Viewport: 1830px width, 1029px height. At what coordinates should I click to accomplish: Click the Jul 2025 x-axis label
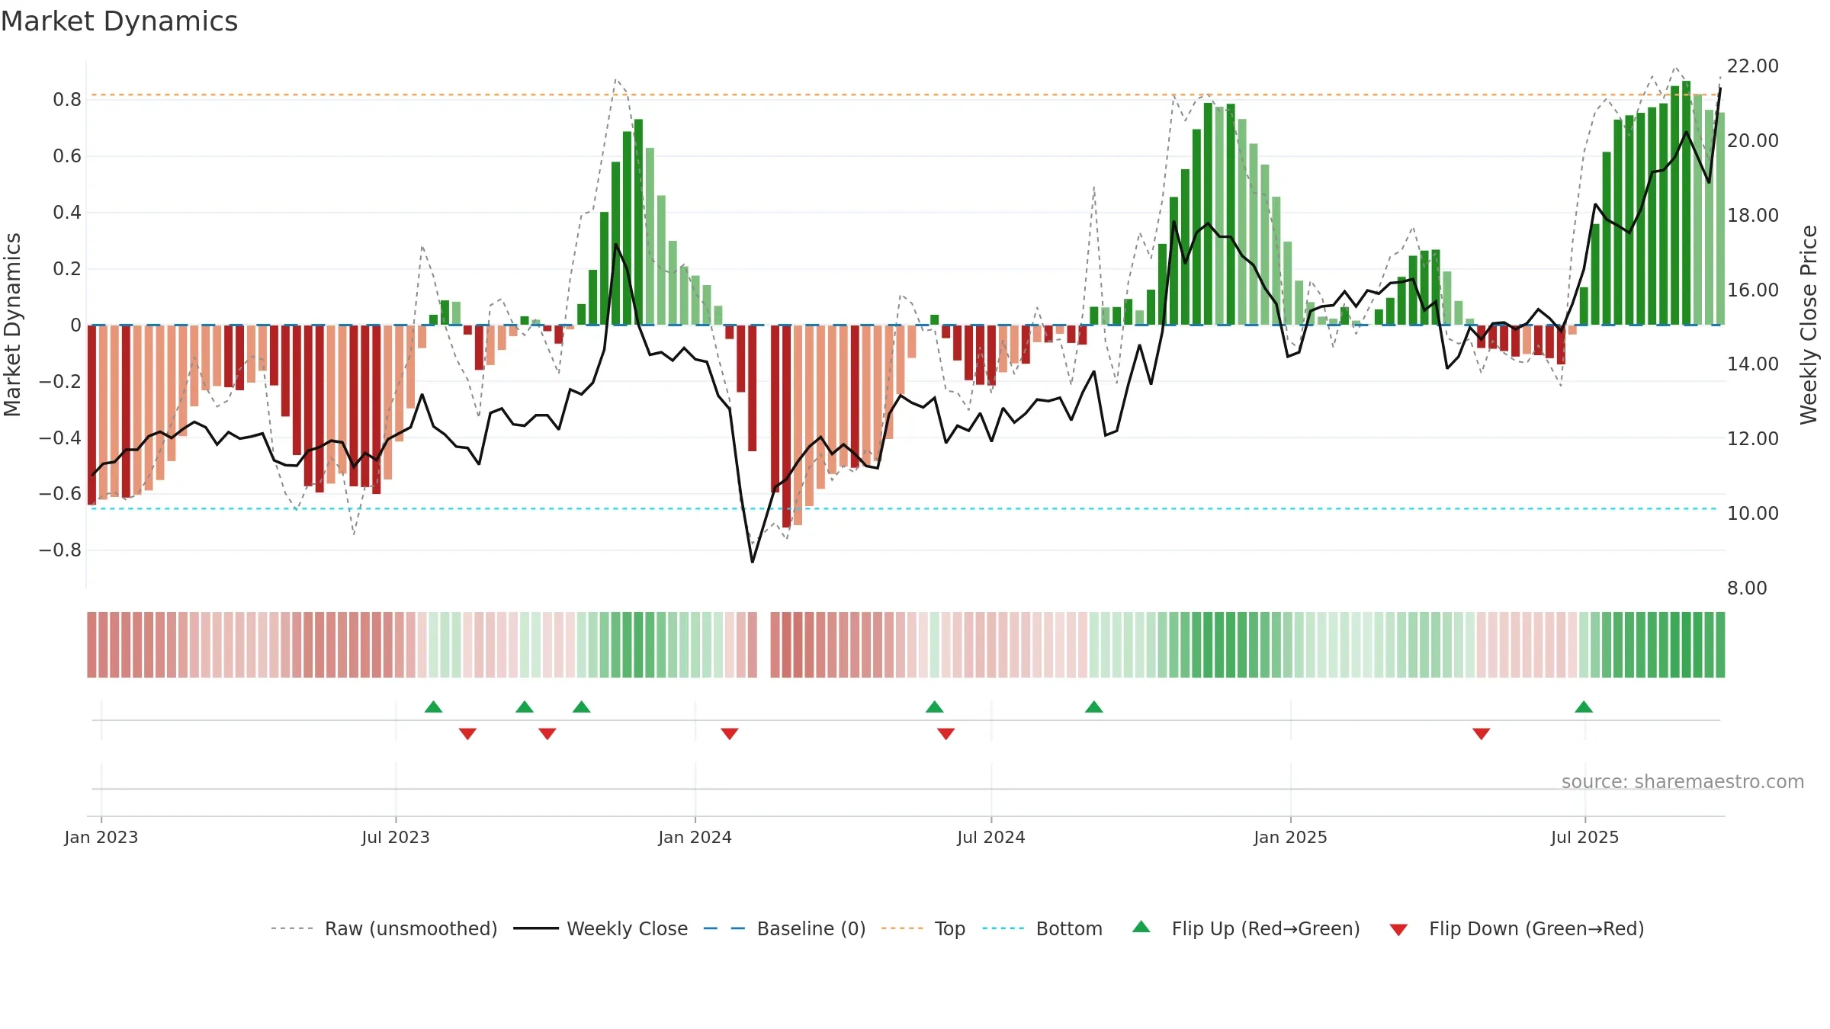(1585, 837)
